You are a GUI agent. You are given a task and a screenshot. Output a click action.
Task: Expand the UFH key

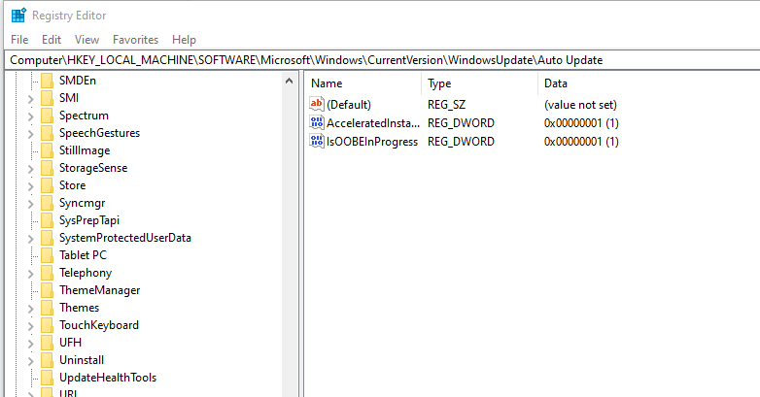30,344
